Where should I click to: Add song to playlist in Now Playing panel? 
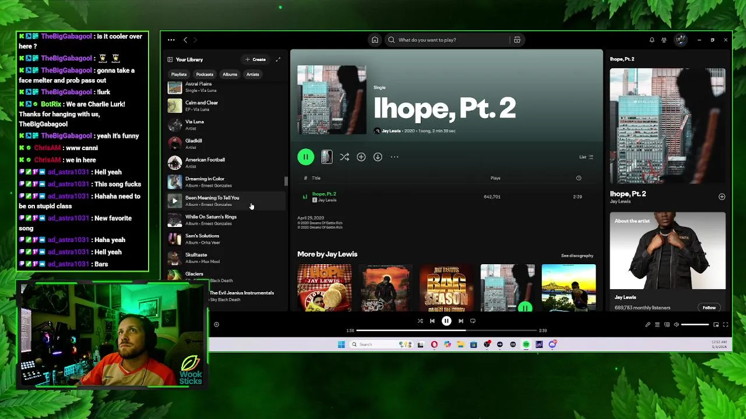tap(722, 197)
